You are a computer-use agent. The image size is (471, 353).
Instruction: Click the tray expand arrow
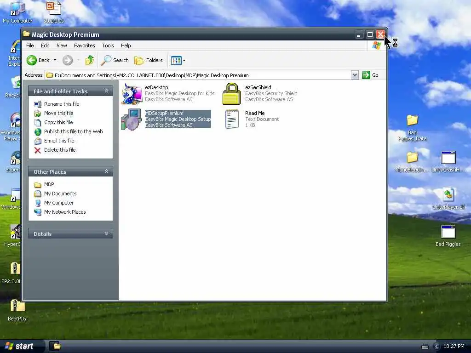[x=437, y=347]
